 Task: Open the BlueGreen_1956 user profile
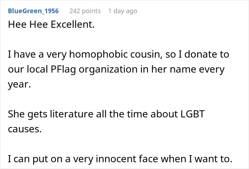pyautogui.click(x=33, y=11)
